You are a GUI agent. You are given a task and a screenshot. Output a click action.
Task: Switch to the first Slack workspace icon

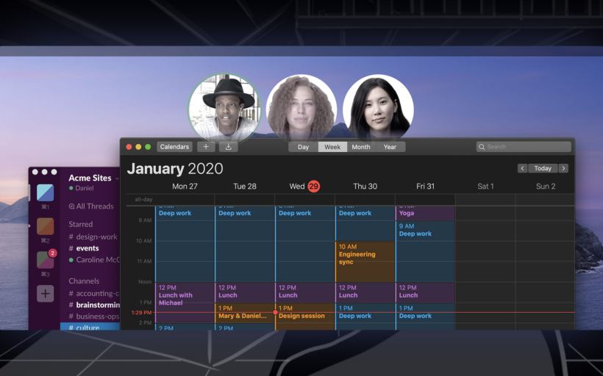[x=45, y=192]
